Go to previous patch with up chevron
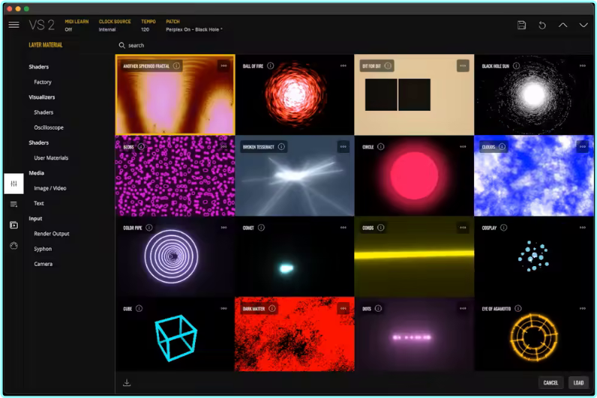Image resolution: width=597 pixels, height=398 pixels. (562, 25)
